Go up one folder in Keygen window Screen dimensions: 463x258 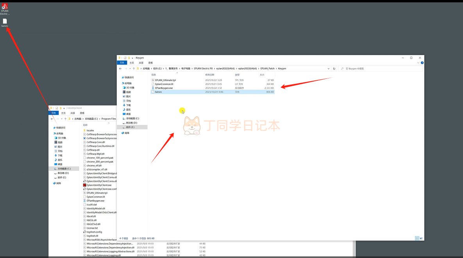tap(134, 68)
